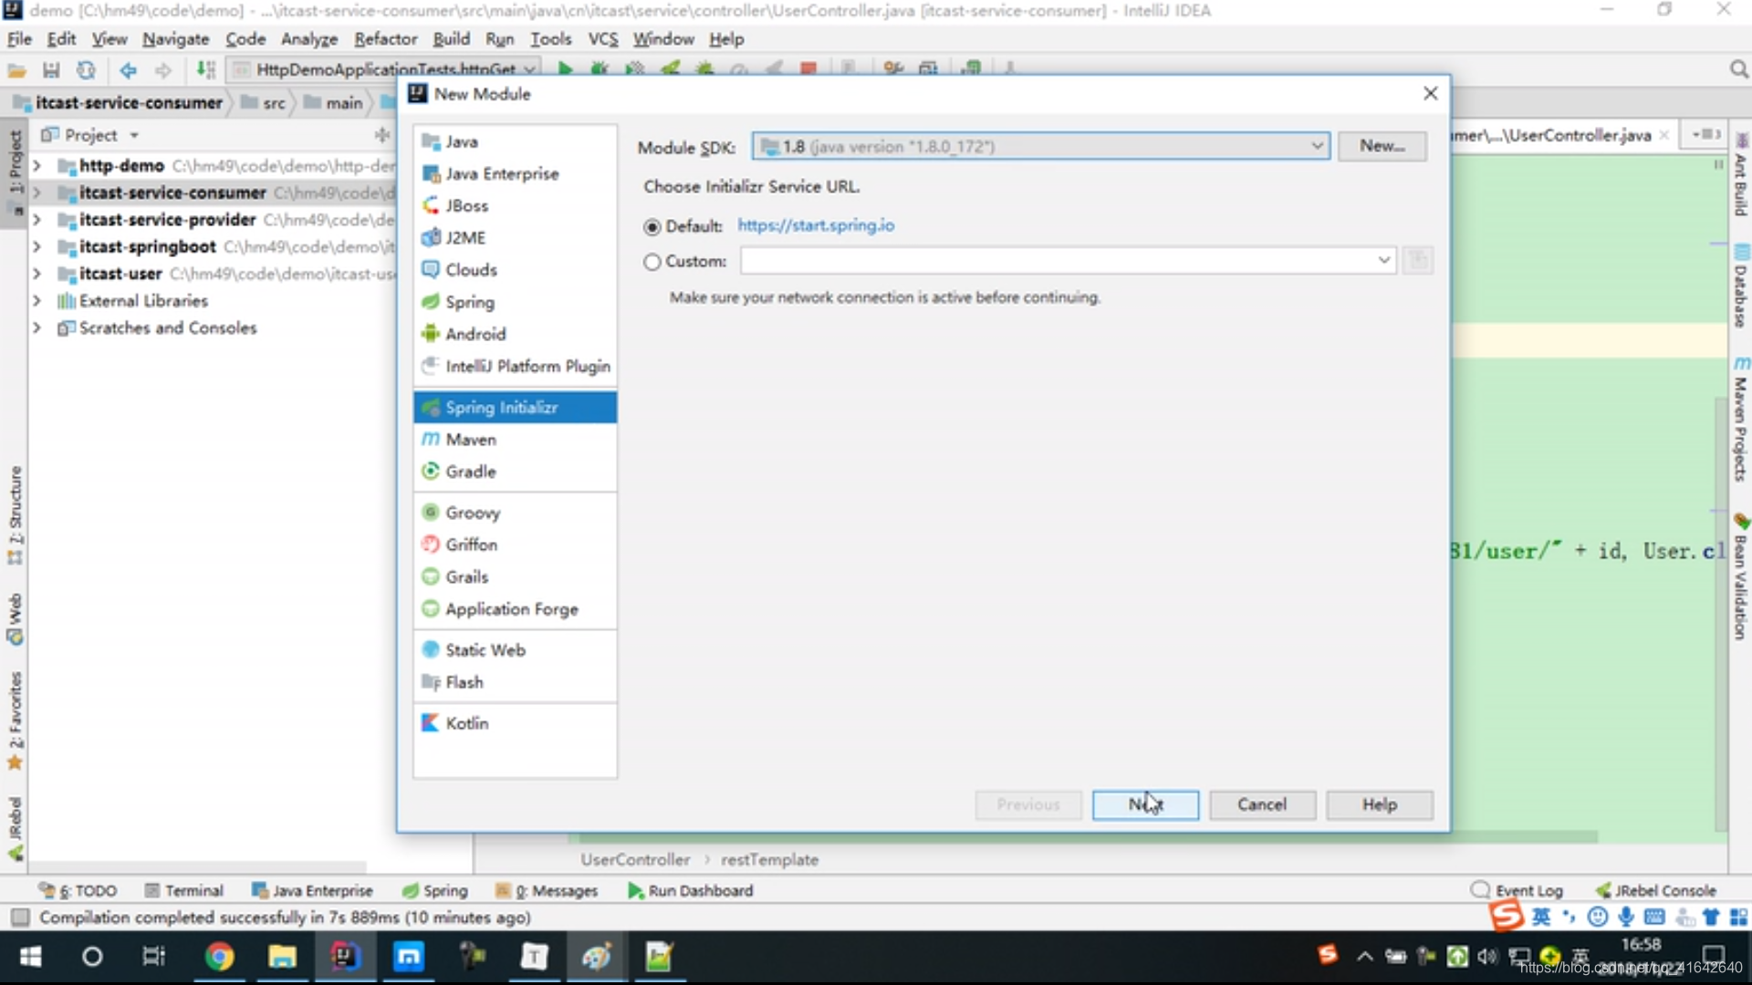
Task: Expand Scratches and Consoles node
Action: pyautogui.click(x=36, y=327)
